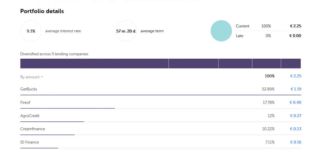330x152 pixels.
Task: Select the last segment of the purple bar
Action: 291,63
